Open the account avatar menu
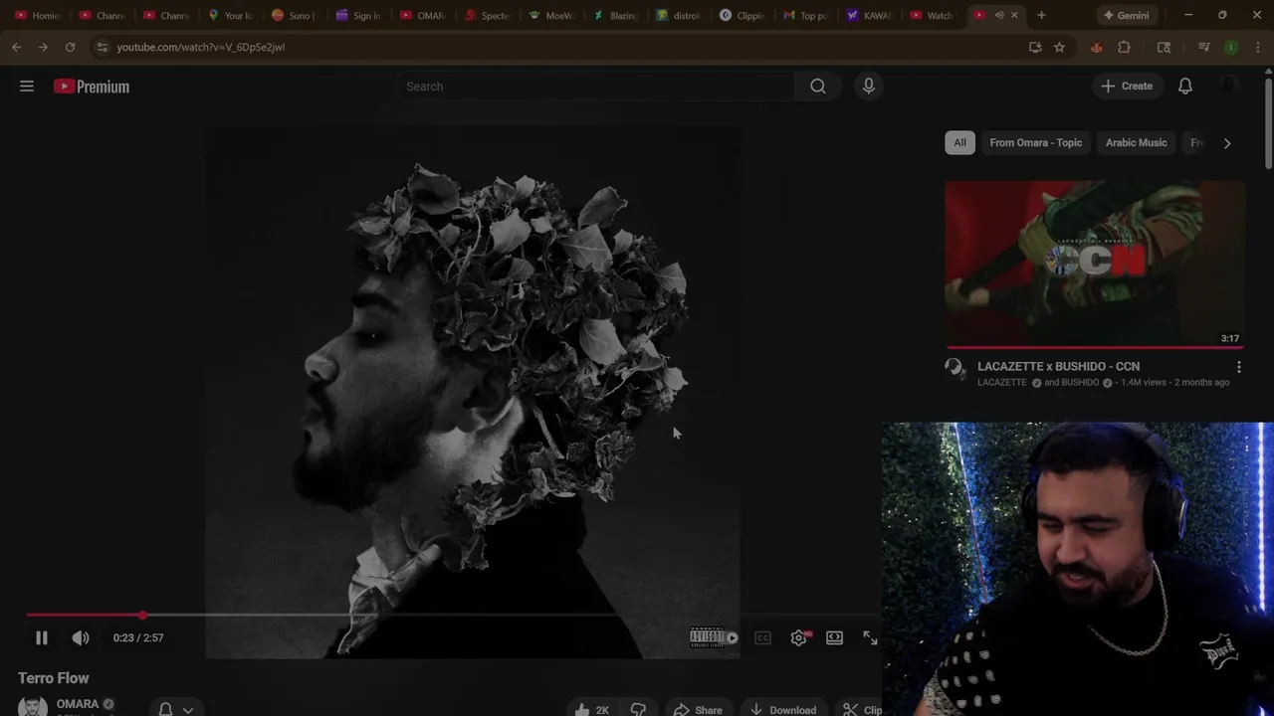The height and width of the screenshot is (716, 1274). (1229, 87)
